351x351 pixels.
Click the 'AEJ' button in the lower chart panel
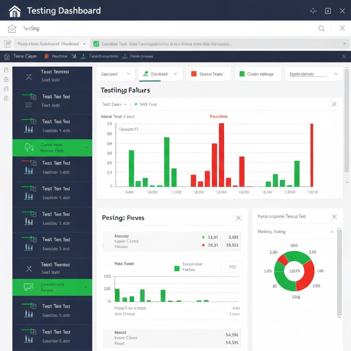pyautogui.click(x=232, y=267)
